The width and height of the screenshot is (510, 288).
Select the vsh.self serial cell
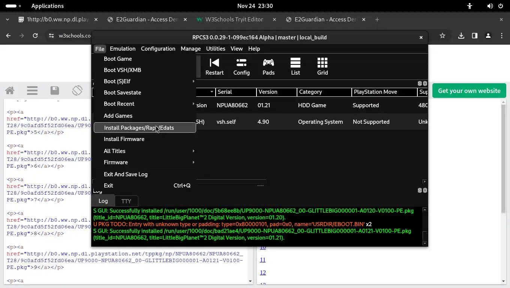235,122
